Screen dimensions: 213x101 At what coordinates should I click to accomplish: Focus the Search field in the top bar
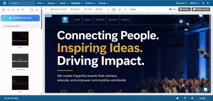coord(21,3)
